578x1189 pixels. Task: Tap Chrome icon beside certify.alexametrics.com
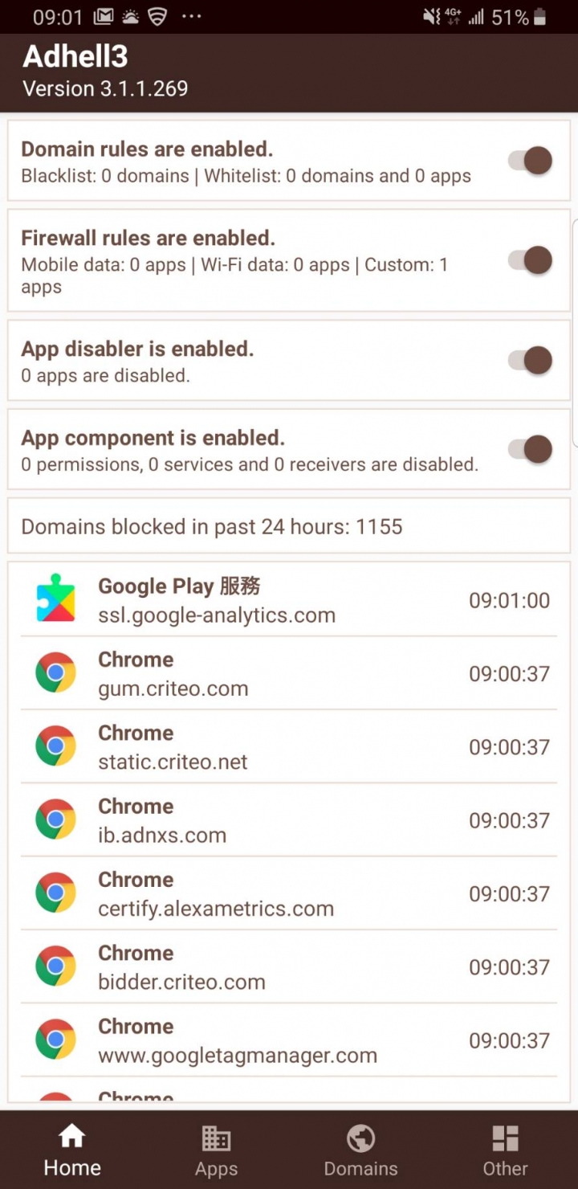click(x=55, y=893)
